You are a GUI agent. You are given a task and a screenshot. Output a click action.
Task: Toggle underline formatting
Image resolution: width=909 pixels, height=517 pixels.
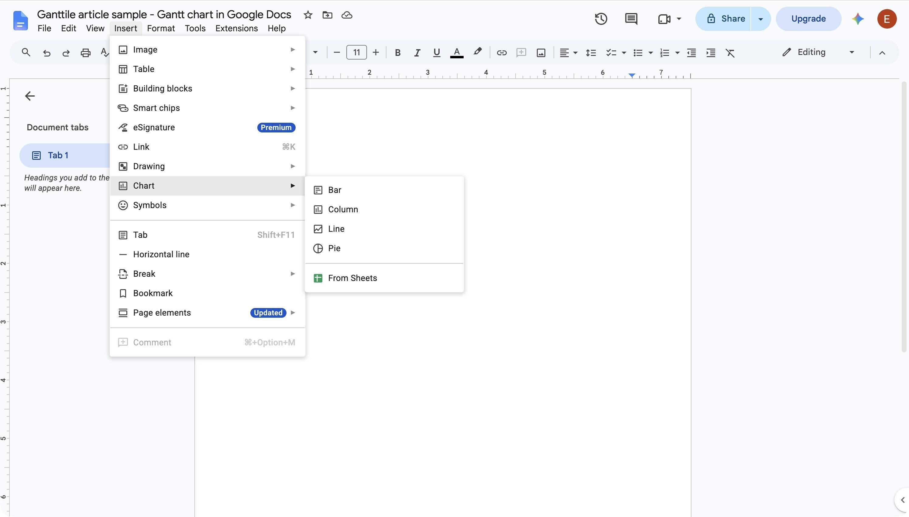coord(436,53)
